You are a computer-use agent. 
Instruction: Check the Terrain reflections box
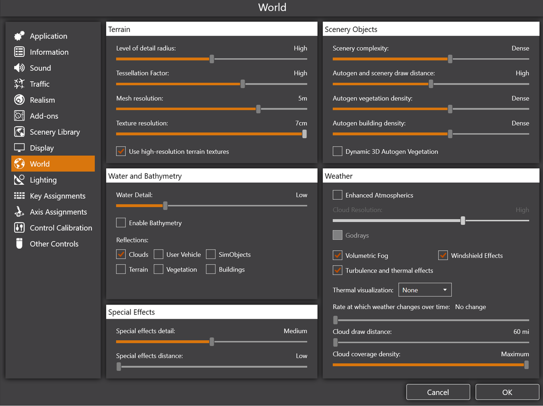click(x=121, y=269)
